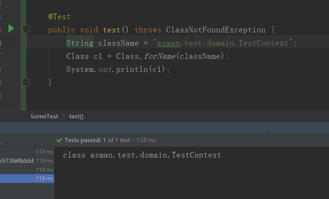Click the green Tests passed checkmark icon
Screen dimensions: 329x199
59,140
